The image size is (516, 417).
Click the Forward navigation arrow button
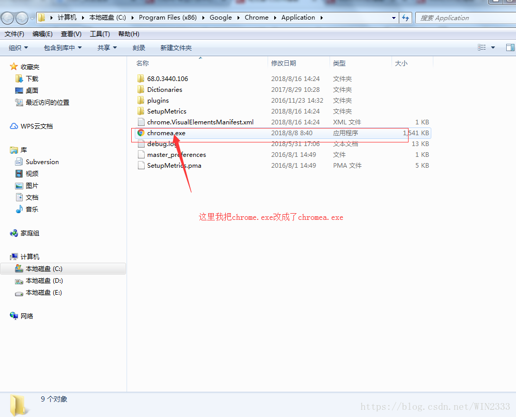[22, 18]
